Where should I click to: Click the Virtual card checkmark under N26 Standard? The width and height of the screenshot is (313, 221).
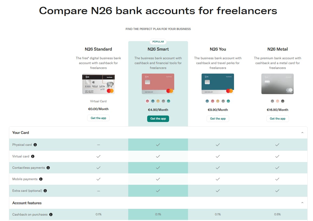point(98,156)
